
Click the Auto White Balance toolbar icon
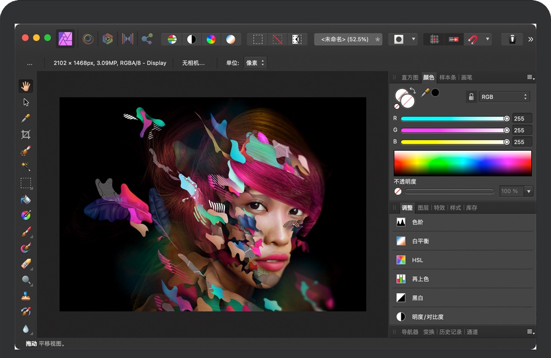[230, 39]
